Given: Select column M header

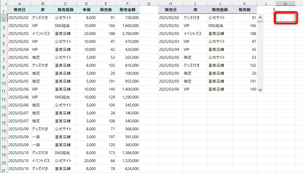Looking at the screenshot, I should pyautogui.click(x=285, y=4).
